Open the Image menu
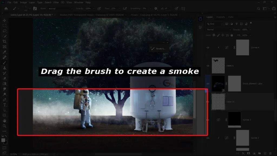The image size is (277, 156). 23,2
